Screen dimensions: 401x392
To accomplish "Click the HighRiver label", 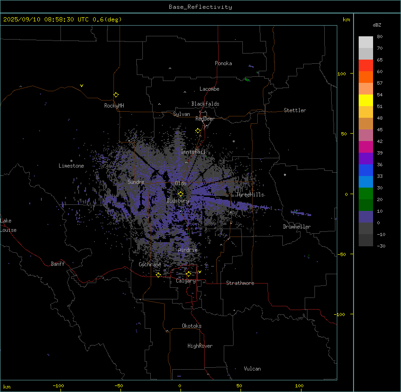I will pyautogui.click(x=200, y=346).
